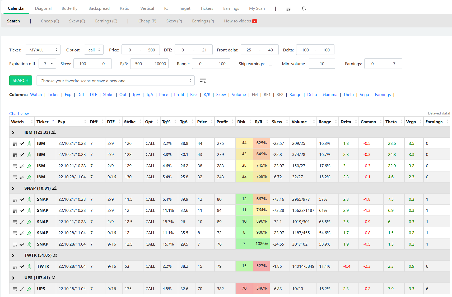Add SNAP 2/9 strike 12.5 row to watchlist
This screenshot has height=297, width=452.
click(x=15, y=222)
